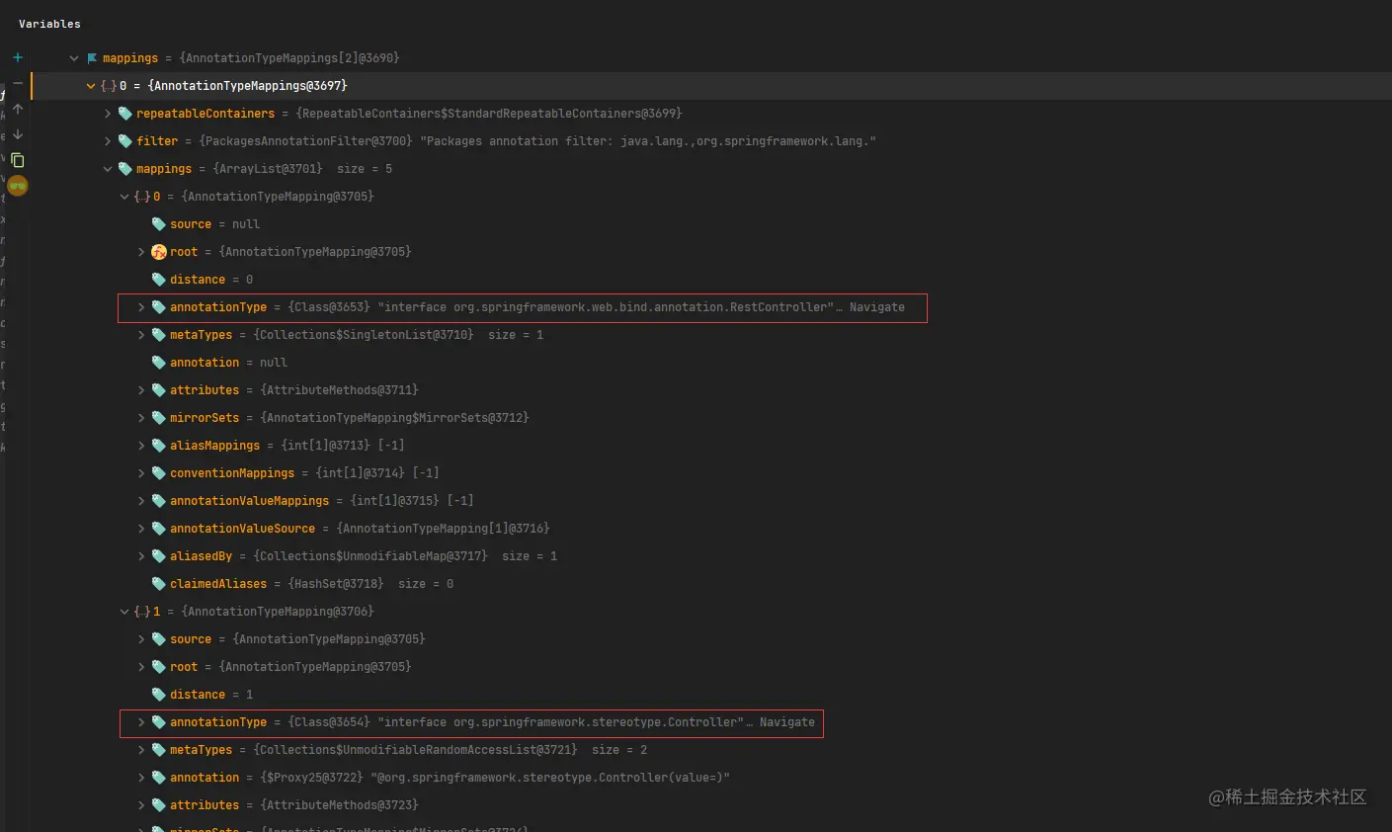Click the tag icon beside the filter field

tap(125, 141)
